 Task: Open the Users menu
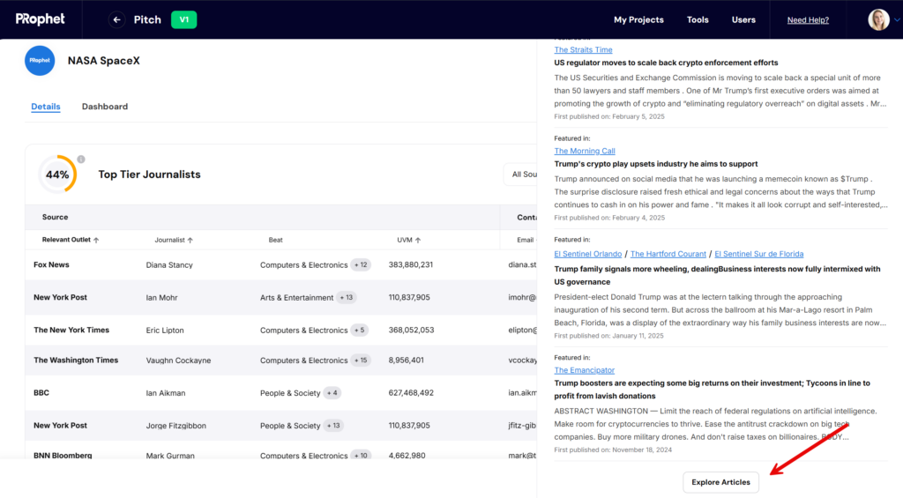coord(743,19)
